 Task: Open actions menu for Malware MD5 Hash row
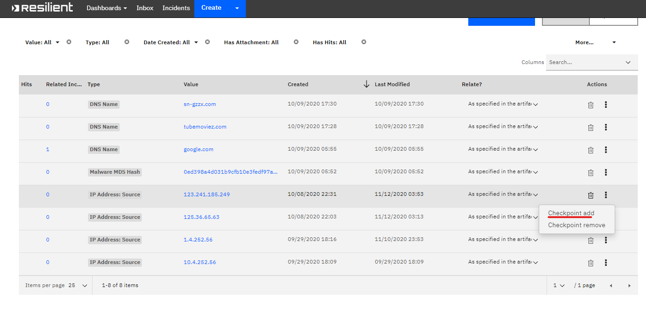[x=606, y=172]
